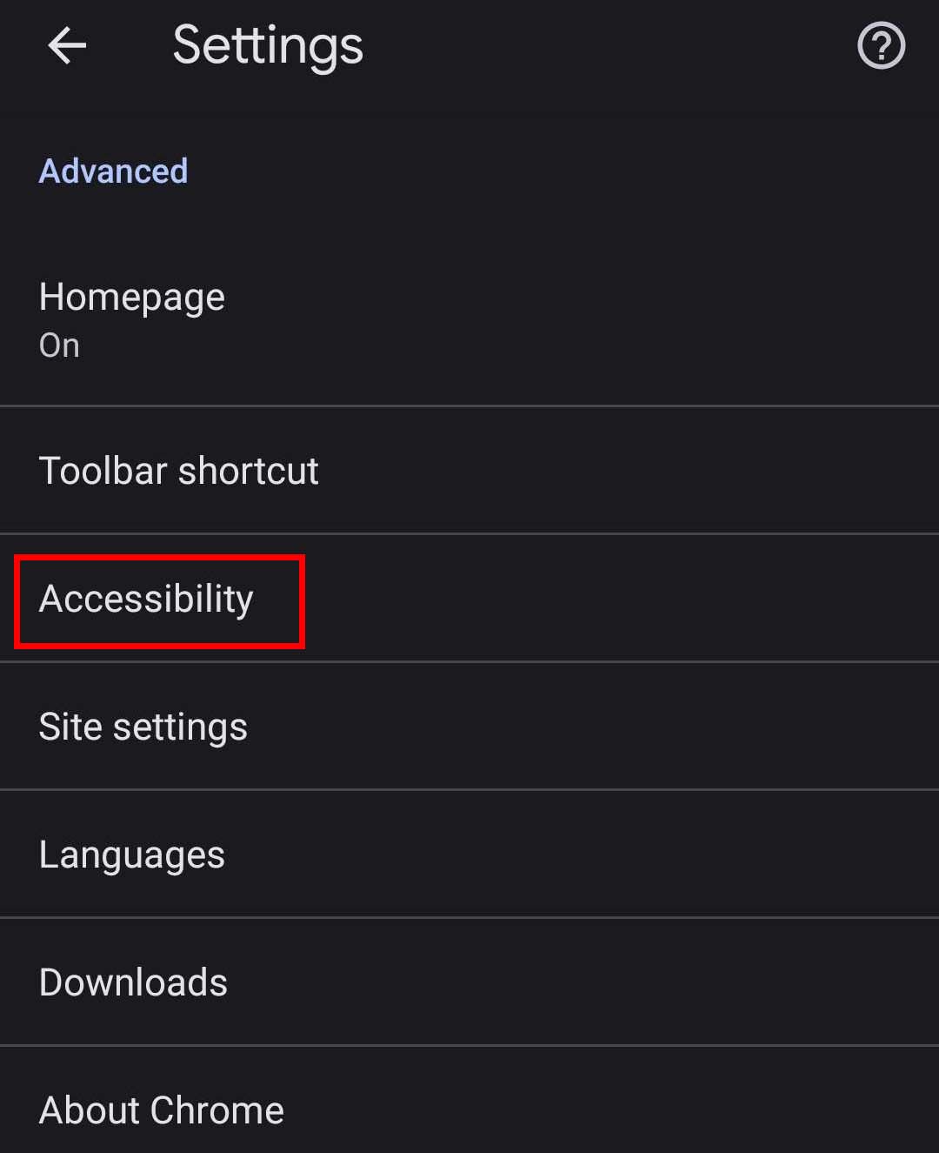
Task: Click the Homepage "On" status text
Action: (x=59, y=345)
